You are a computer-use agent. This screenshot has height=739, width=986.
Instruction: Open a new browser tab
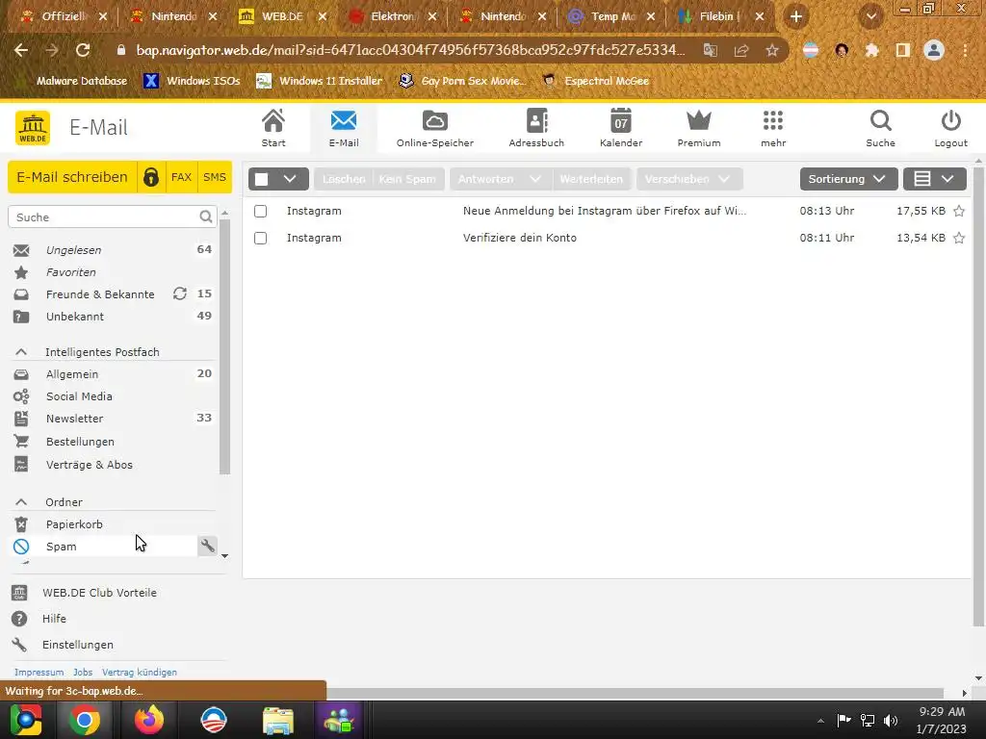click(x=796, y=17)
